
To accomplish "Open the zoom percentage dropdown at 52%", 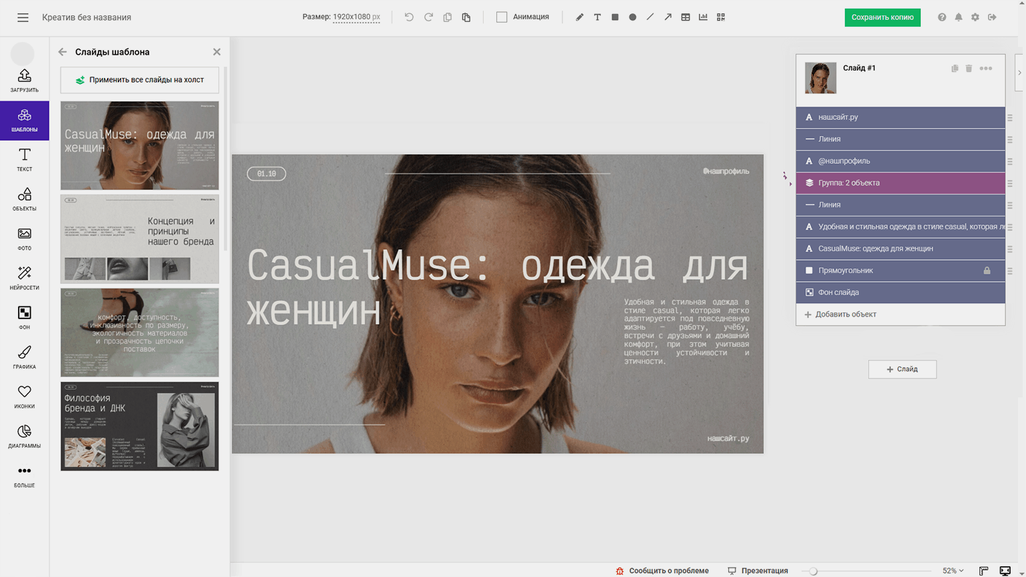I will point(953,571).
